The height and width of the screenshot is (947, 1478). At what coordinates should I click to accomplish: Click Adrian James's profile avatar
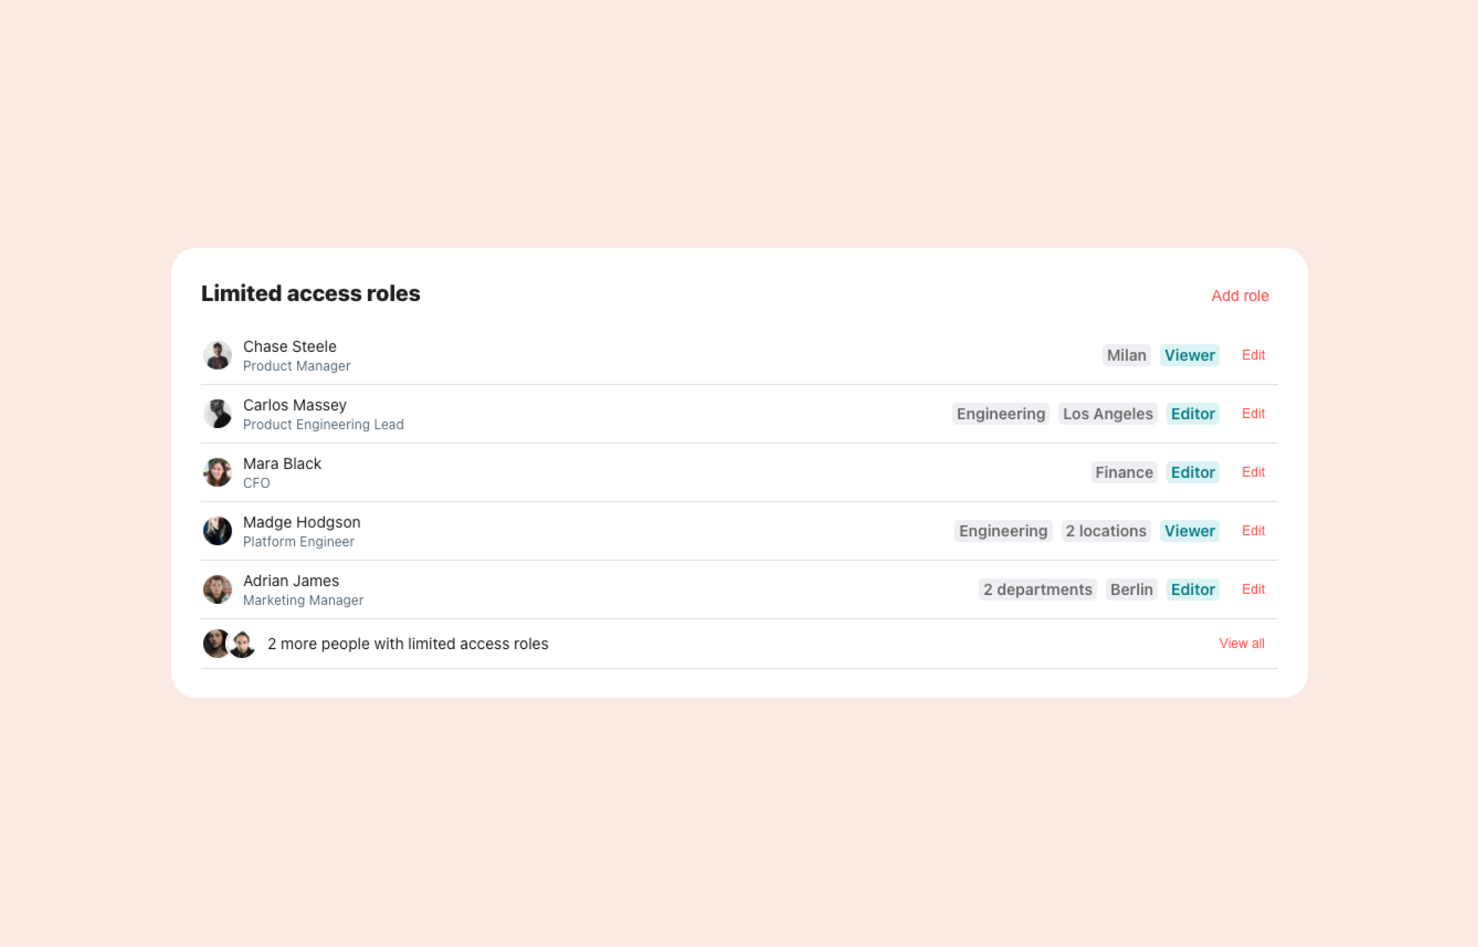[217, 589]
